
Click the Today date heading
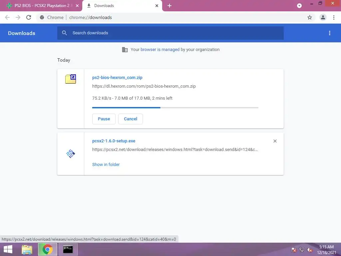[x=64, y=60]
